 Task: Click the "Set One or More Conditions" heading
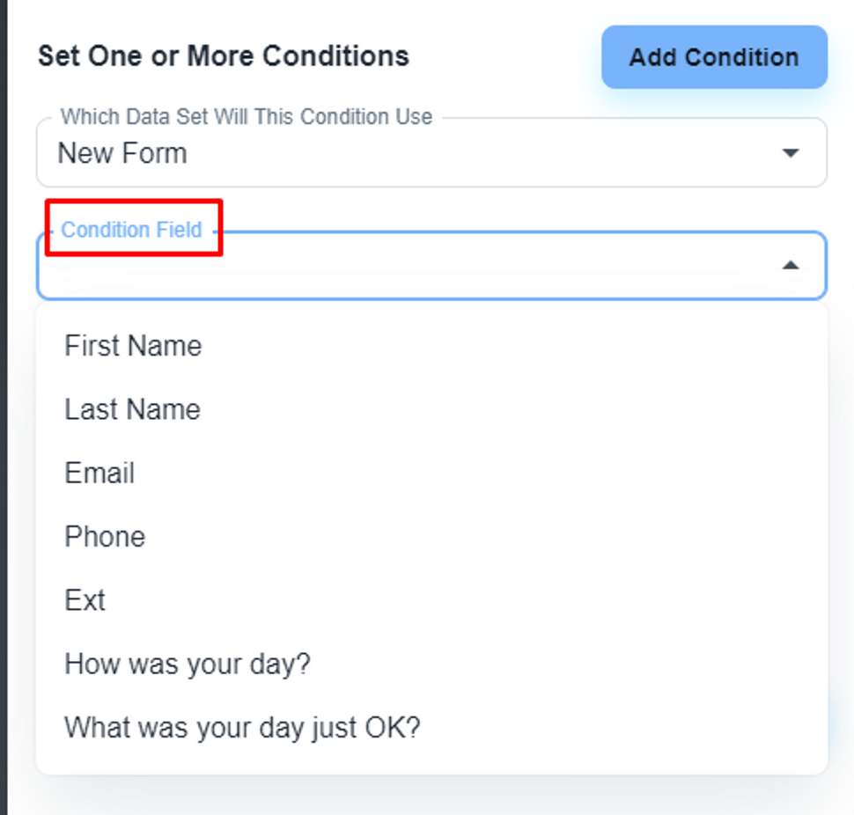[223, 56]
